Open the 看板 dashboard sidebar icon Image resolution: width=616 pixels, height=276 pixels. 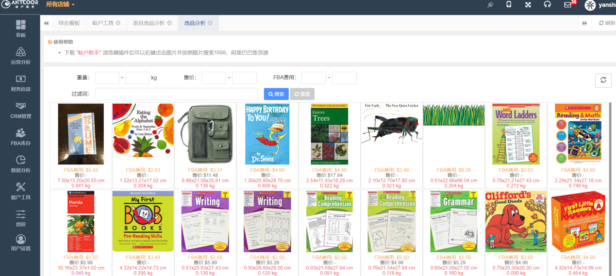20,28
